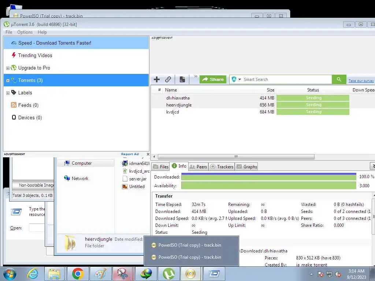375x281 pixels.
Task: Expand the Torrents (3) tree node
Action: [8, 80]
